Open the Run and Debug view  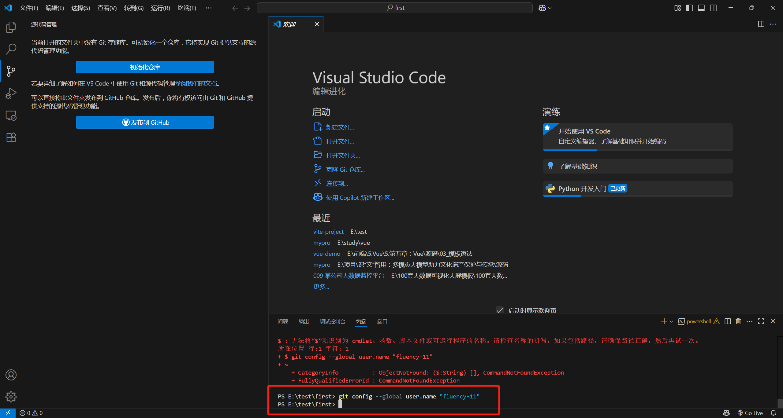click(11, 93)
